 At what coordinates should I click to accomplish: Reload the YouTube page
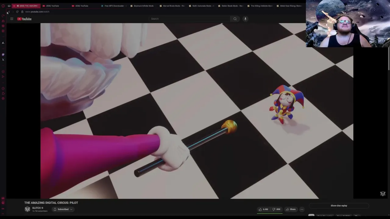(x=17, y=12)
